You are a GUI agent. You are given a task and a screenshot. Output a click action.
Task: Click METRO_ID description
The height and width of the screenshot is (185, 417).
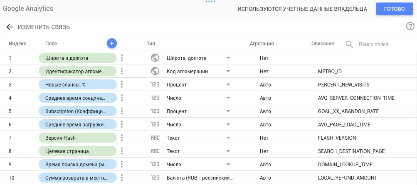tap(330, 72)
